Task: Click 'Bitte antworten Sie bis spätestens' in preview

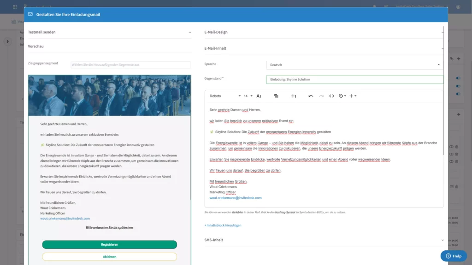Action: click(x=110, y=227)
